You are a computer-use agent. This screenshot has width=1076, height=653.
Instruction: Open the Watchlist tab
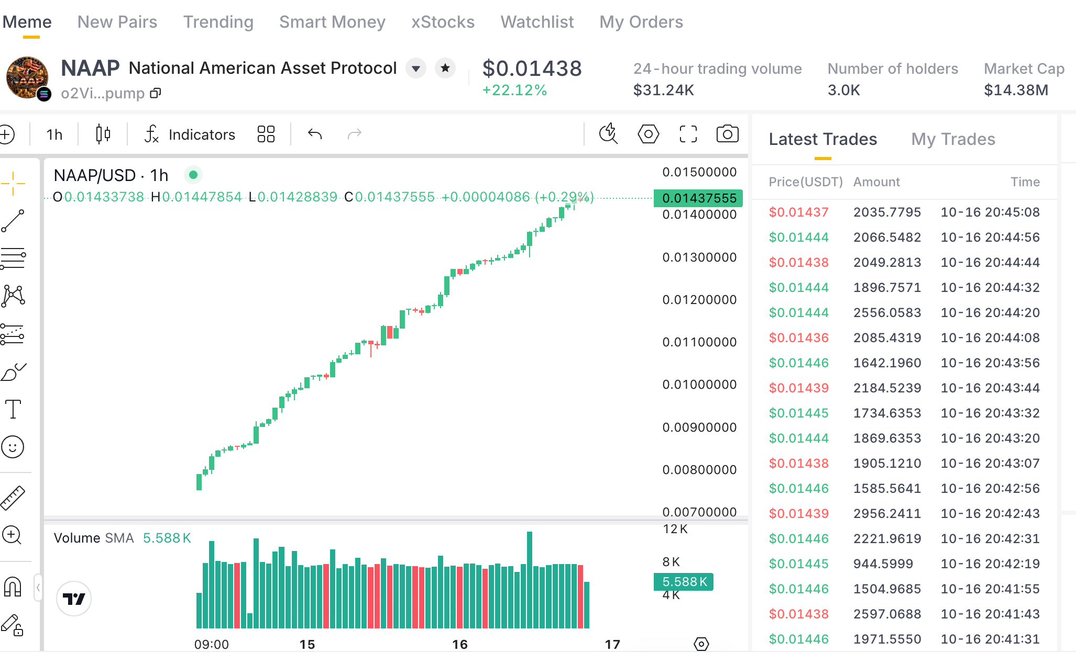pyautogui.click(x=537, y=22)
